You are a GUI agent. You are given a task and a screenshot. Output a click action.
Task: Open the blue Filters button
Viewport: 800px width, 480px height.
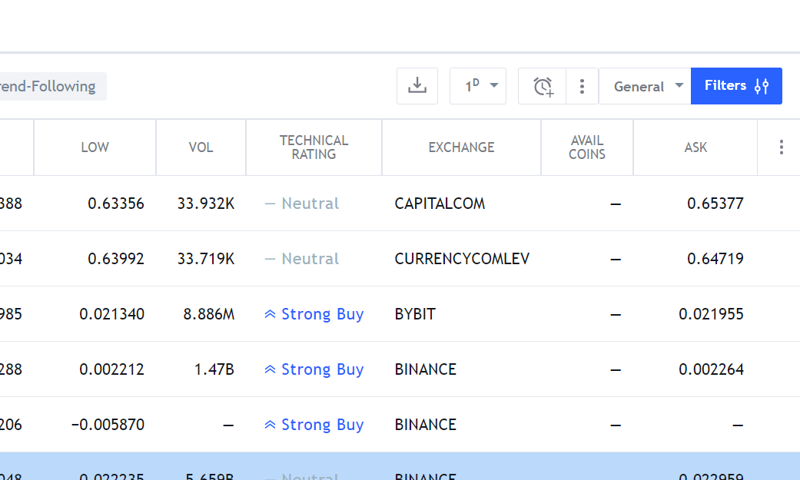(736, 86)
